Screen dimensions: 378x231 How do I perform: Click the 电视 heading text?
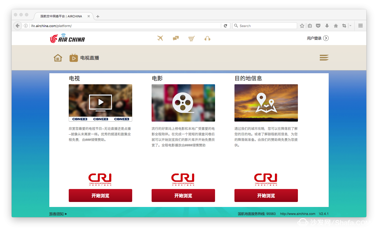(x=74, y=78)
